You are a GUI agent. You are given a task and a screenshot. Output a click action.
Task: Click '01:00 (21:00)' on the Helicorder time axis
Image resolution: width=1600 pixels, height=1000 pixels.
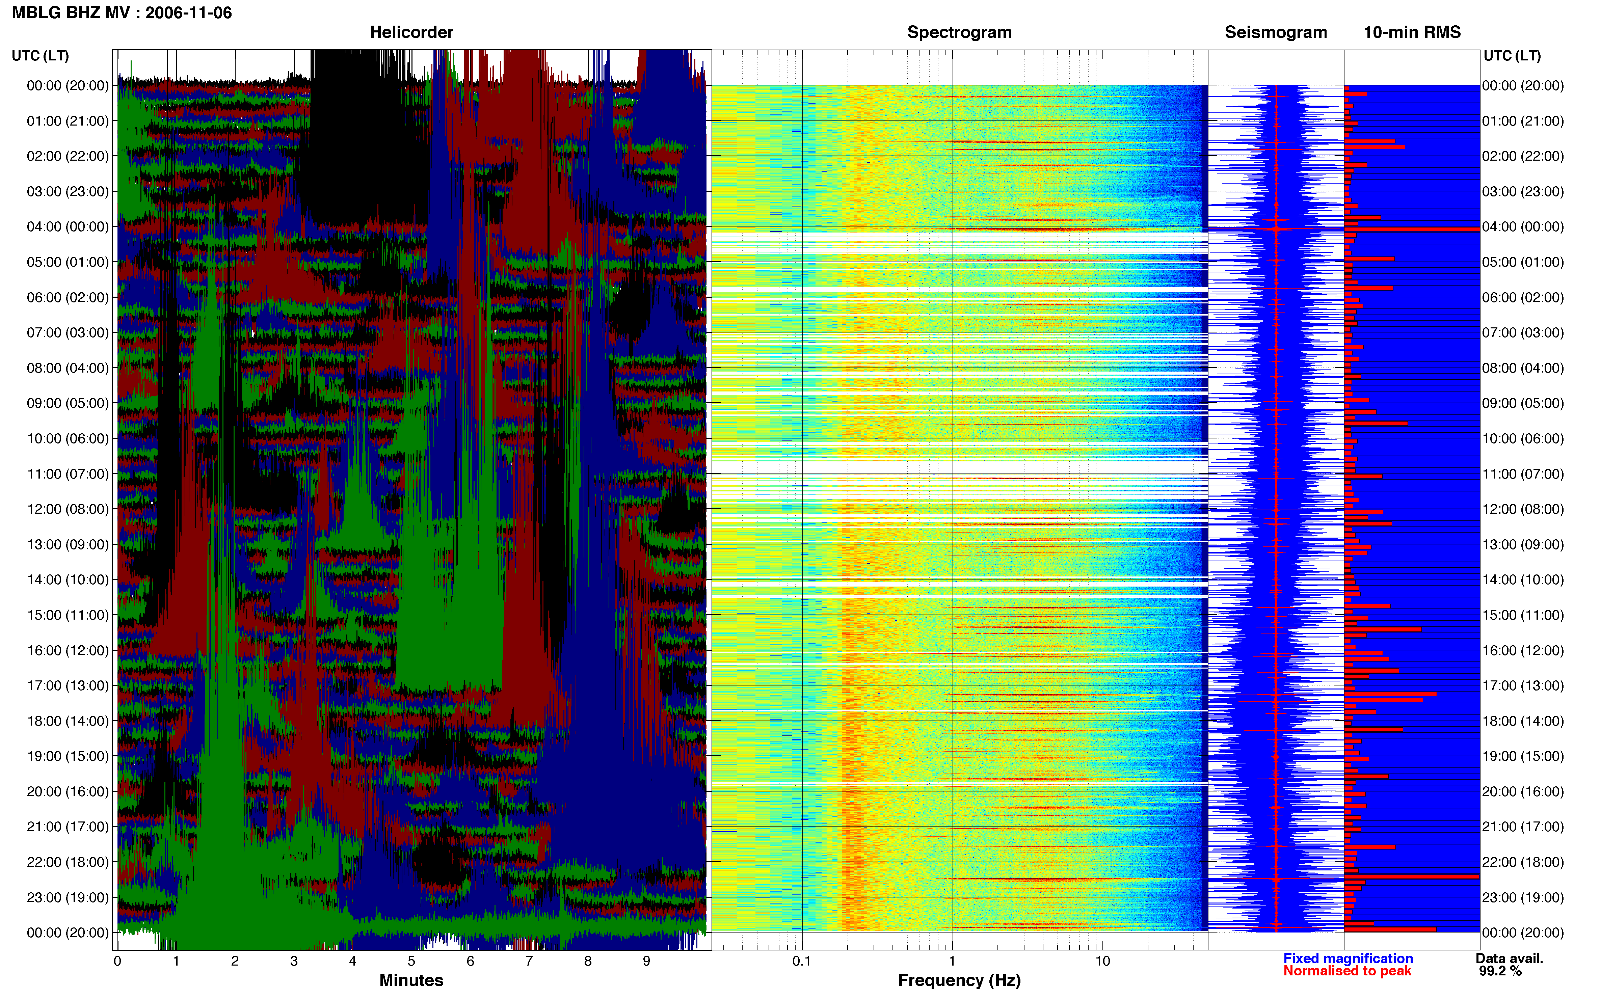tap(68, 121)
